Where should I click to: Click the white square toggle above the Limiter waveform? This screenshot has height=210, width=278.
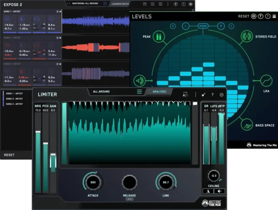point(195,104)
